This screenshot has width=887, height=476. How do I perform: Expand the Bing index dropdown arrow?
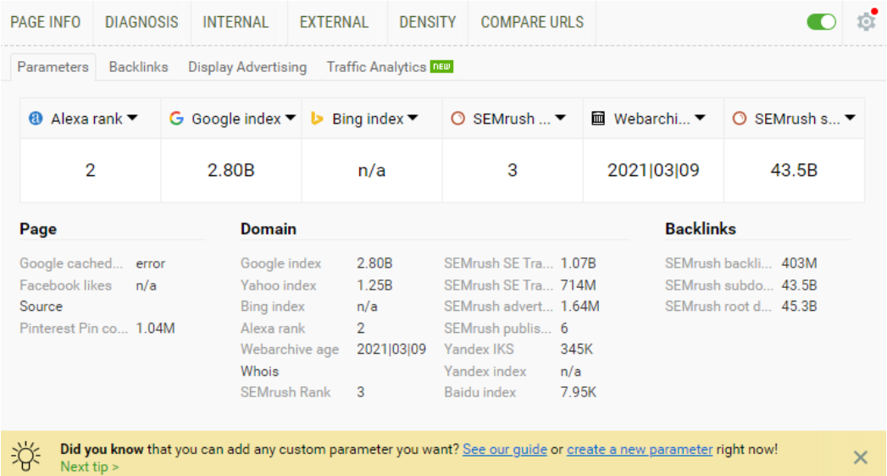pyautogui.click(x=413, y=118)
